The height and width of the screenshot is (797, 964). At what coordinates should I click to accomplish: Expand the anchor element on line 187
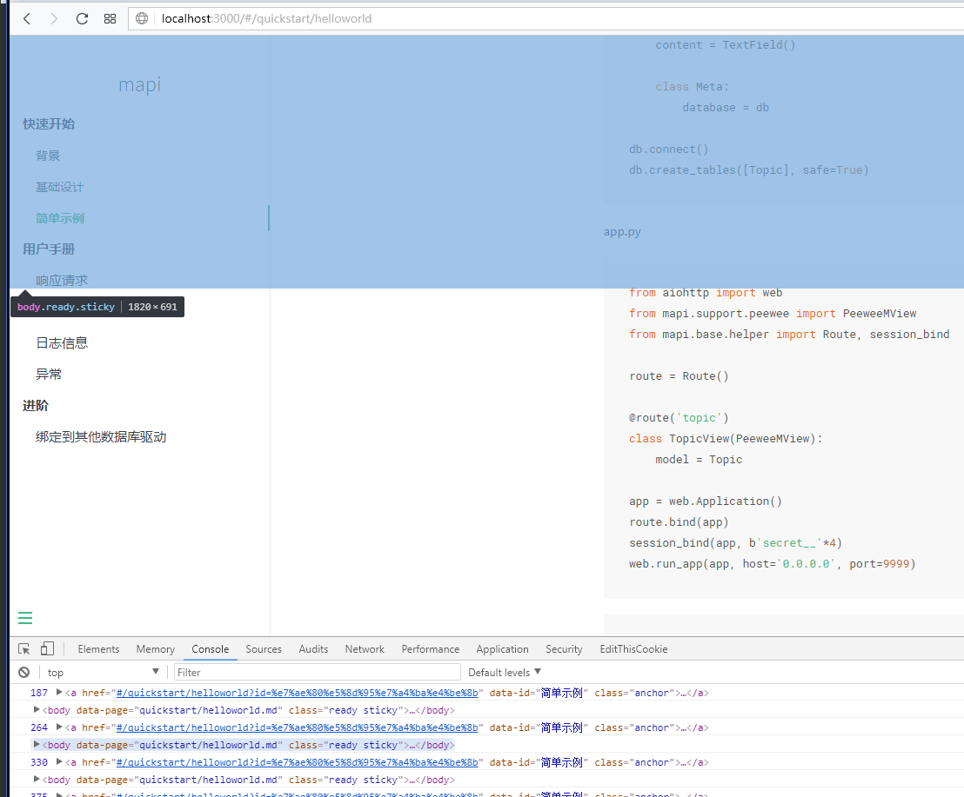pos(59,692)
